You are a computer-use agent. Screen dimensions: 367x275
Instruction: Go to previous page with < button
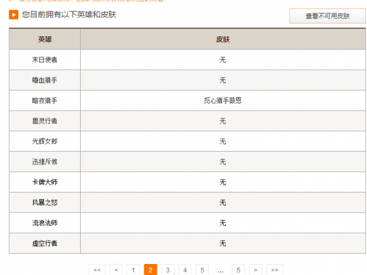[116, 270]
